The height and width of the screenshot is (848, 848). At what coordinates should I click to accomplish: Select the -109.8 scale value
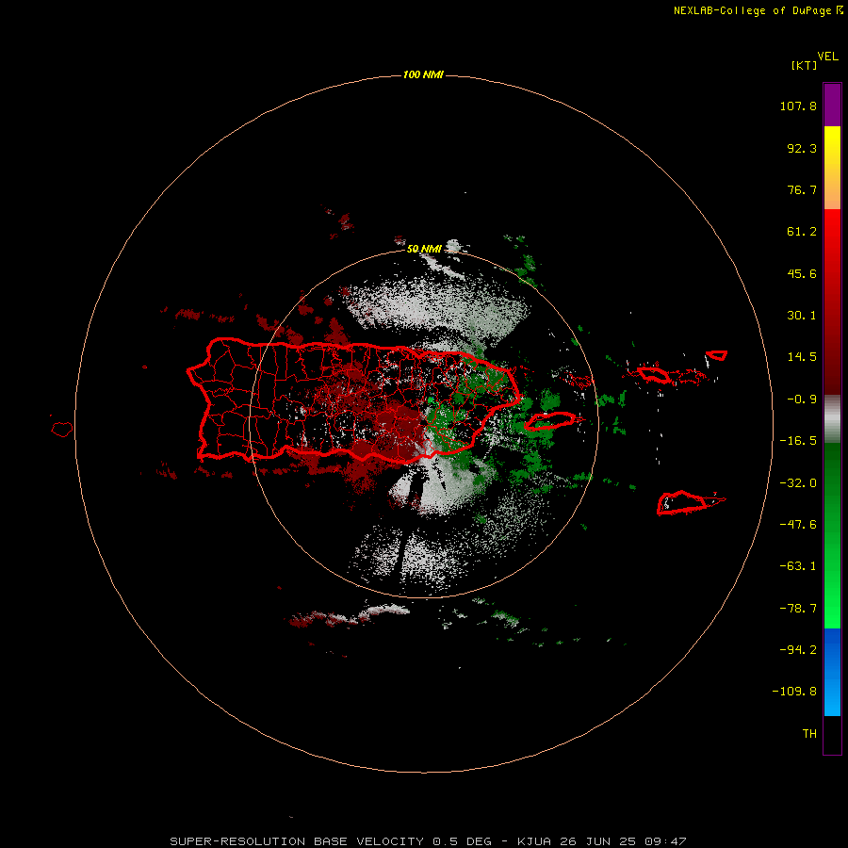(x=794, y=692)
